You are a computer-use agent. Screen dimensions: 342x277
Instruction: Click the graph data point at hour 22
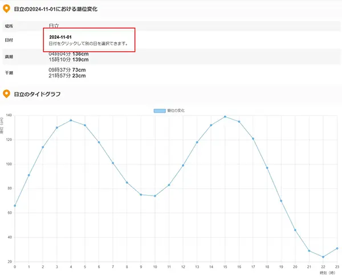[323, 257]
